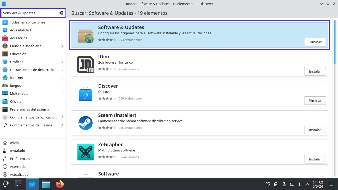The height and width of the screenshot is (190, 338).
Task: Open the JDim app icon
Action: 86,64
